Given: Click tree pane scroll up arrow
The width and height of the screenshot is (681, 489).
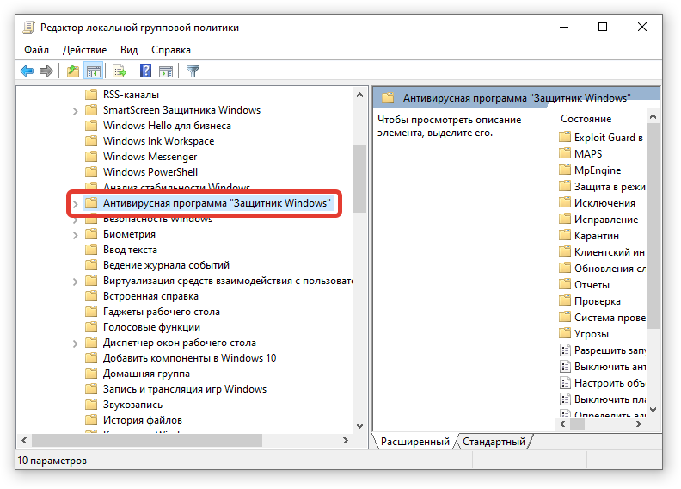Looking at the screenshot, I should tap(359, 95).
